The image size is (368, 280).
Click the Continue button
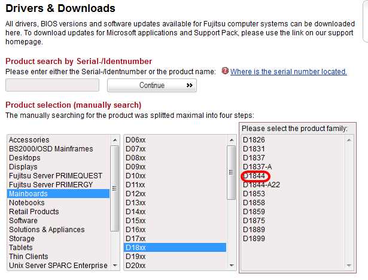(152, 85)
